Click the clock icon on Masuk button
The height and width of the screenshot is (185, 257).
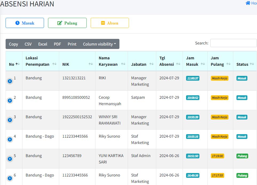(x=17, y=23)
